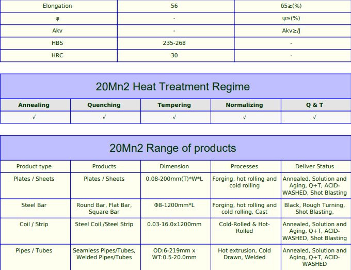Select the Deliver Status column header
Image resolution: width=351 pixels, height=270 pixels.
[x=314, y=166]
